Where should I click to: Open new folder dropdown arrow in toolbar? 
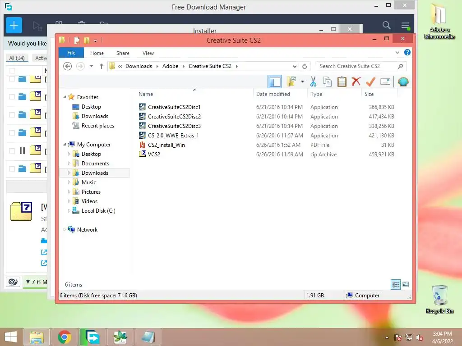tap(302, 82)
